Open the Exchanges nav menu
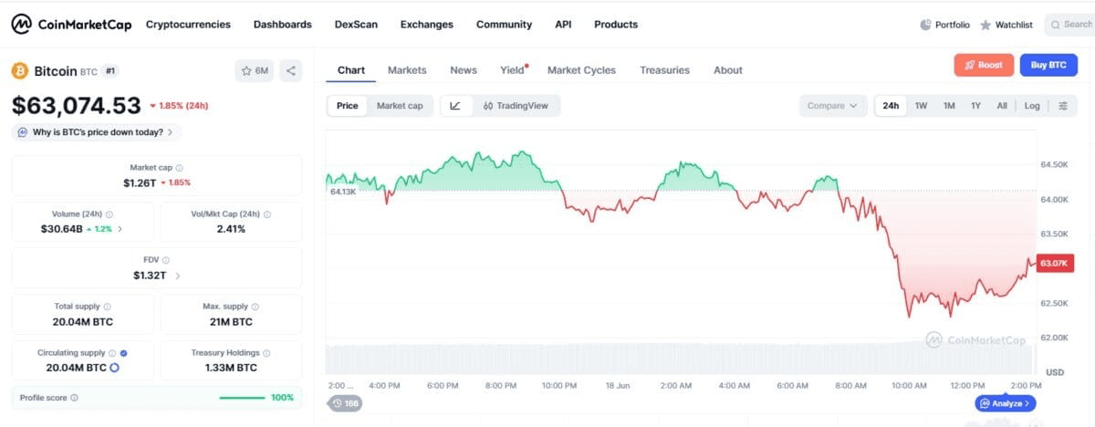1095x427 pixels. [x=427, y=25]
